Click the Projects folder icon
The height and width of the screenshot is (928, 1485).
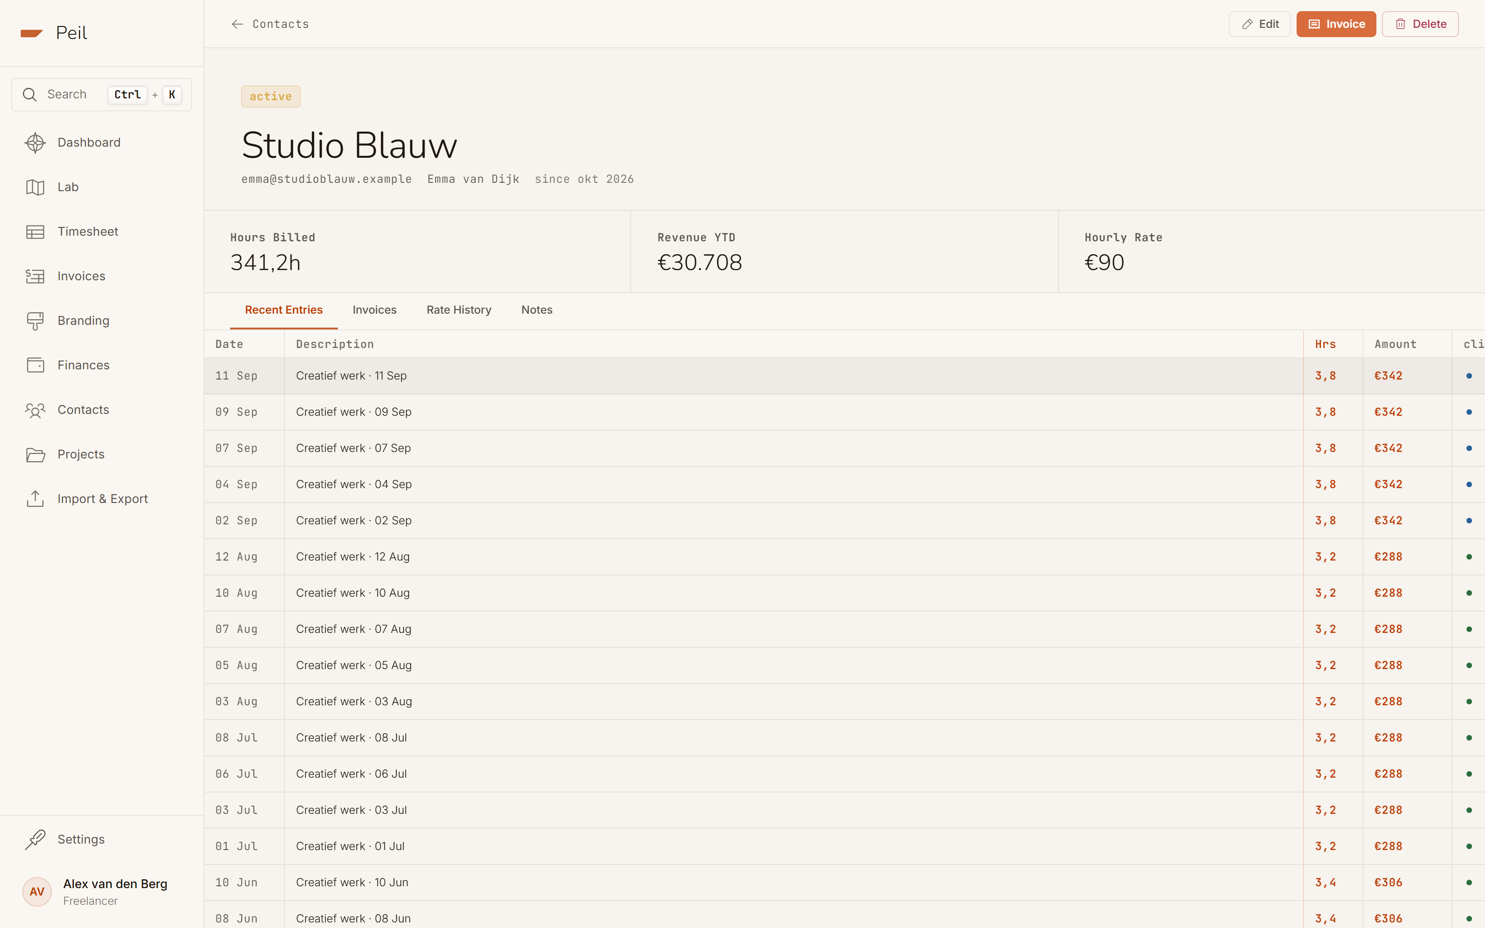click(35, 454)
